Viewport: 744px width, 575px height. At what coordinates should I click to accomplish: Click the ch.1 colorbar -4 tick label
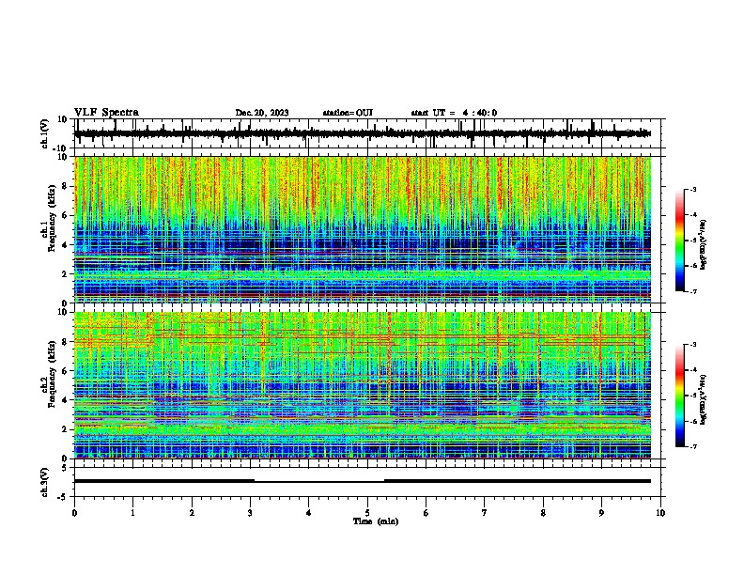tap(693, 215)
